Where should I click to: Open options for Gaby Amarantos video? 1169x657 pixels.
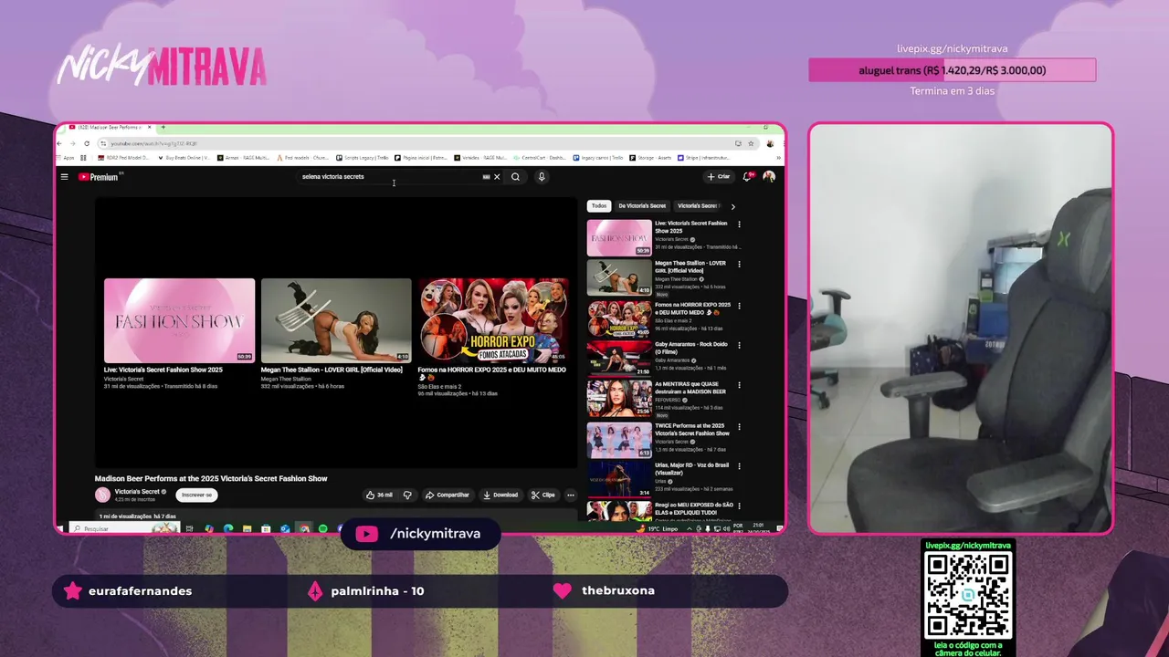pos(739,346)
